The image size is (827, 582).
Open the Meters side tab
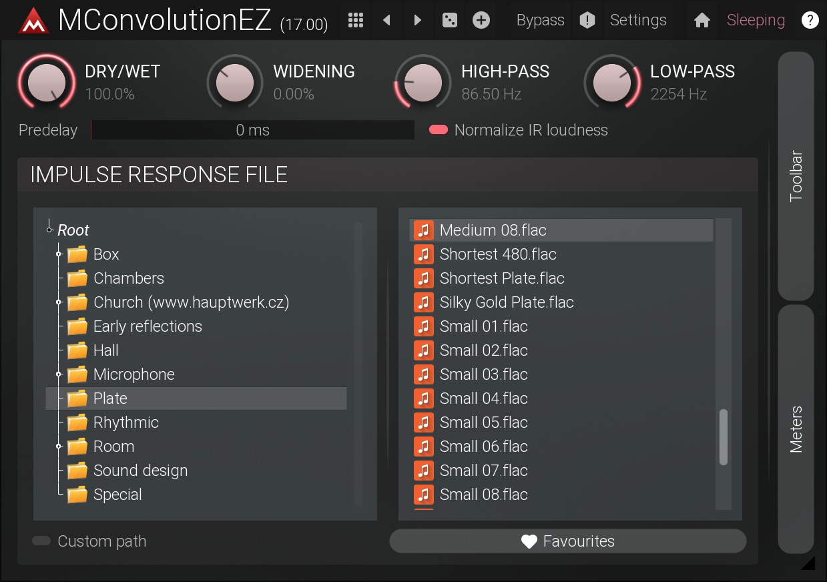point(796,429)
